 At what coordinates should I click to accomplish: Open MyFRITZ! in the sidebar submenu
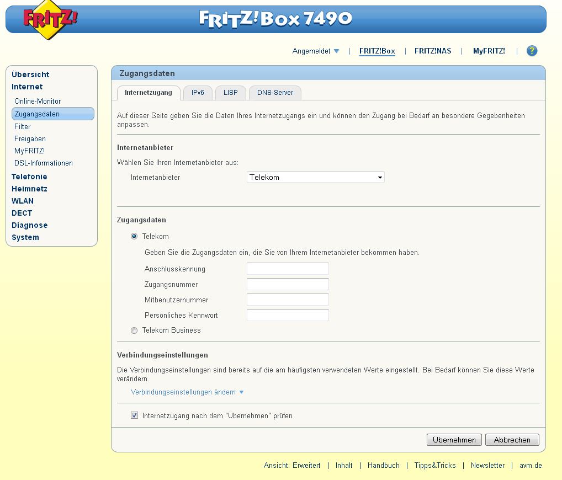[29, 151]
